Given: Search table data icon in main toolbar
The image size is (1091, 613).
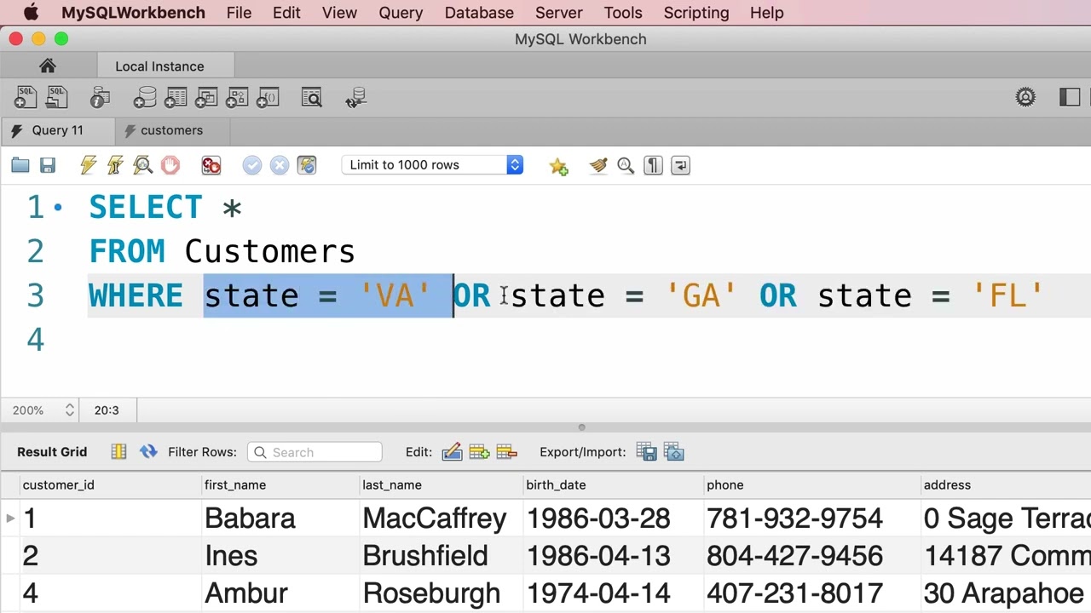Looking at the screenshot, I should 312,98.
